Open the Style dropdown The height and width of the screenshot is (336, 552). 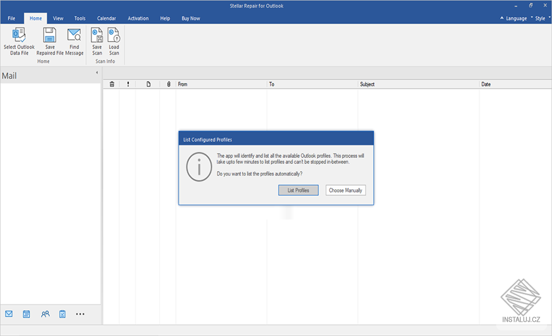(x=540, y=18)
